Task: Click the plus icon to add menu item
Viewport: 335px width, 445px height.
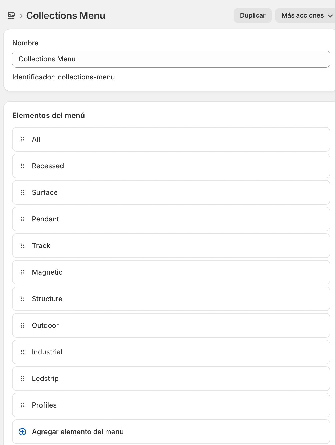Action: [x=22, y=432]
